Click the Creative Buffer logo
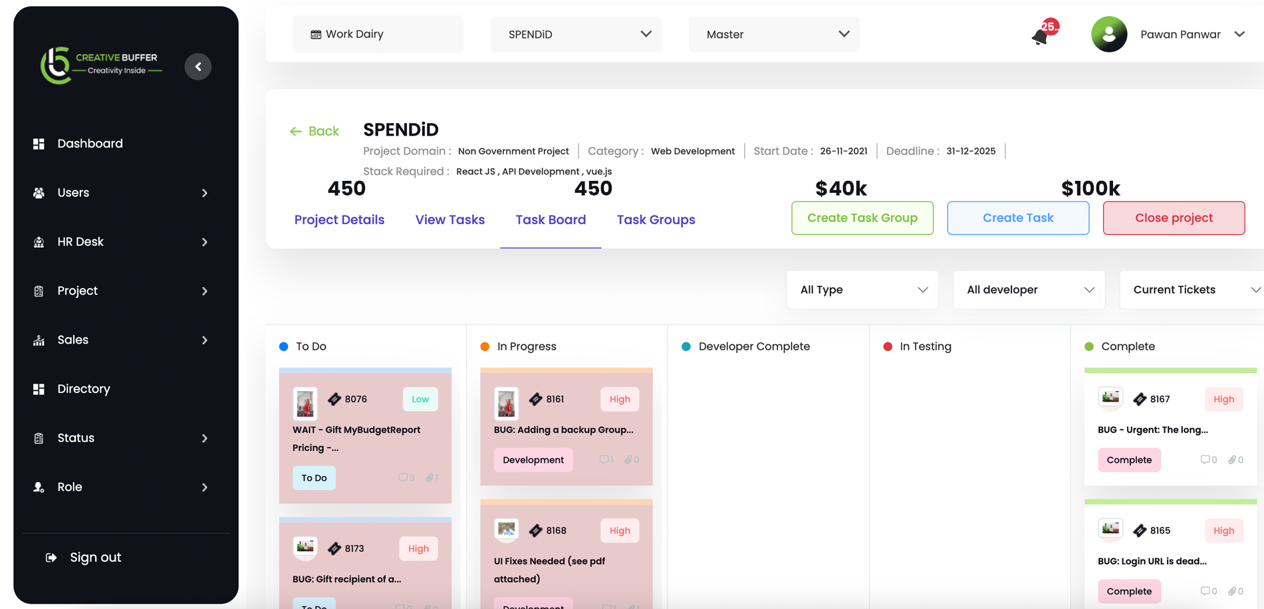 100,64
